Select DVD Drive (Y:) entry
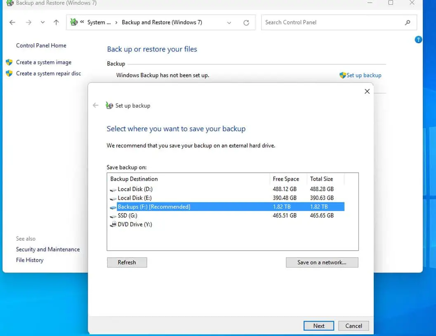This screenshot has width=436, height=336. (x=135, y=224)
